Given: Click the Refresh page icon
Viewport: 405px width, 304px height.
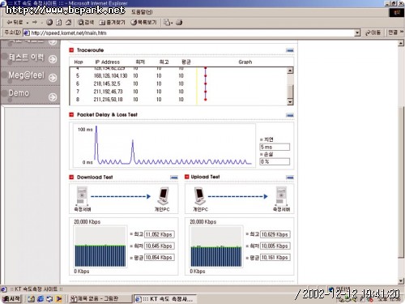Looking at the screenshot, I should point(59,23).
